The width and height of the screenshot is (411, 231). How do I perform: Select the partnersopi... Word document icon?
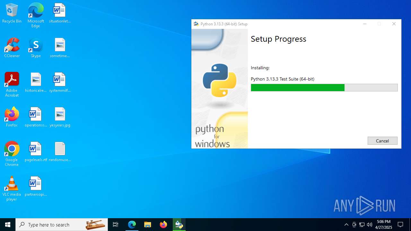click(x=36, y=187)
